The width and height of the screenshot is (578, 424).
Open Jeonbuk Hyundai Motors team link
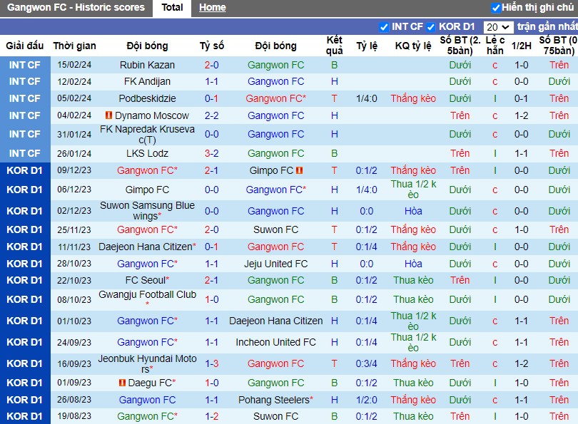[147, 363]
